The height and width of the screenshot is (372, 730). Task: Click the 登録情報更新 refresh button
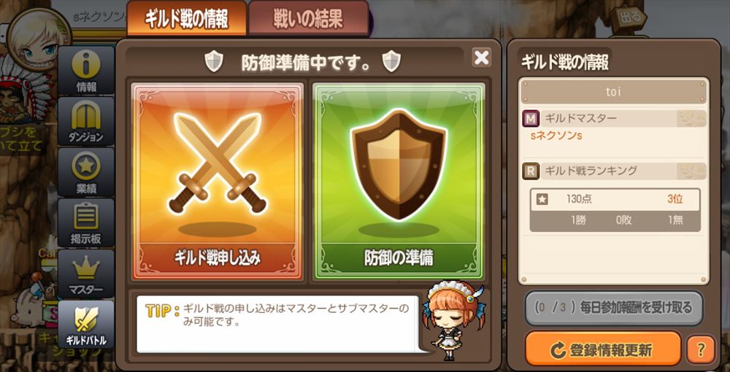pyautogui.click(x=604, y=349)
